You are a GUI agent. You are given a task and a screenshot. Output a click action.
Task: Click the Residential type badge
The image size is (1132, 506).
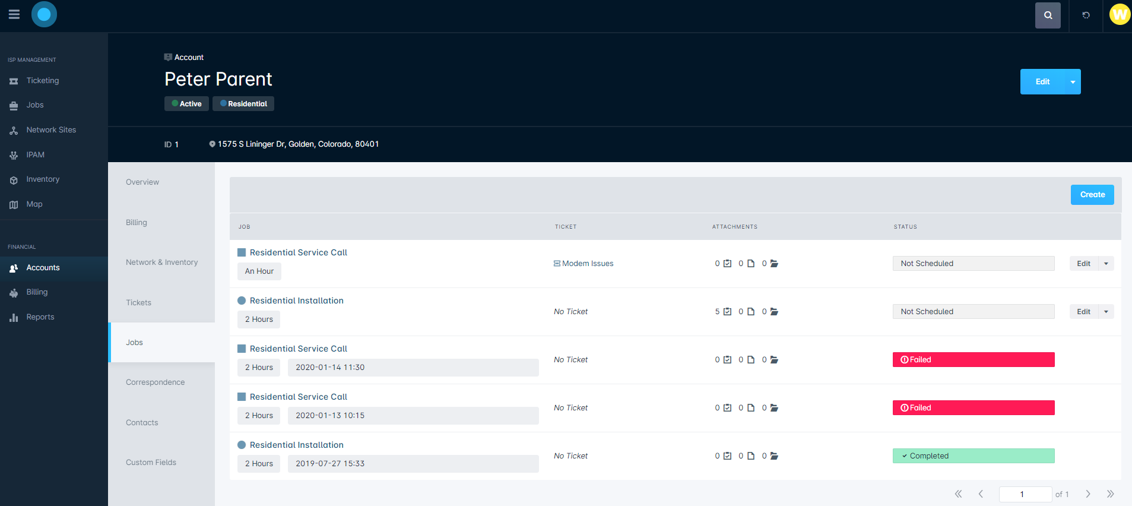tap(243, 104)
